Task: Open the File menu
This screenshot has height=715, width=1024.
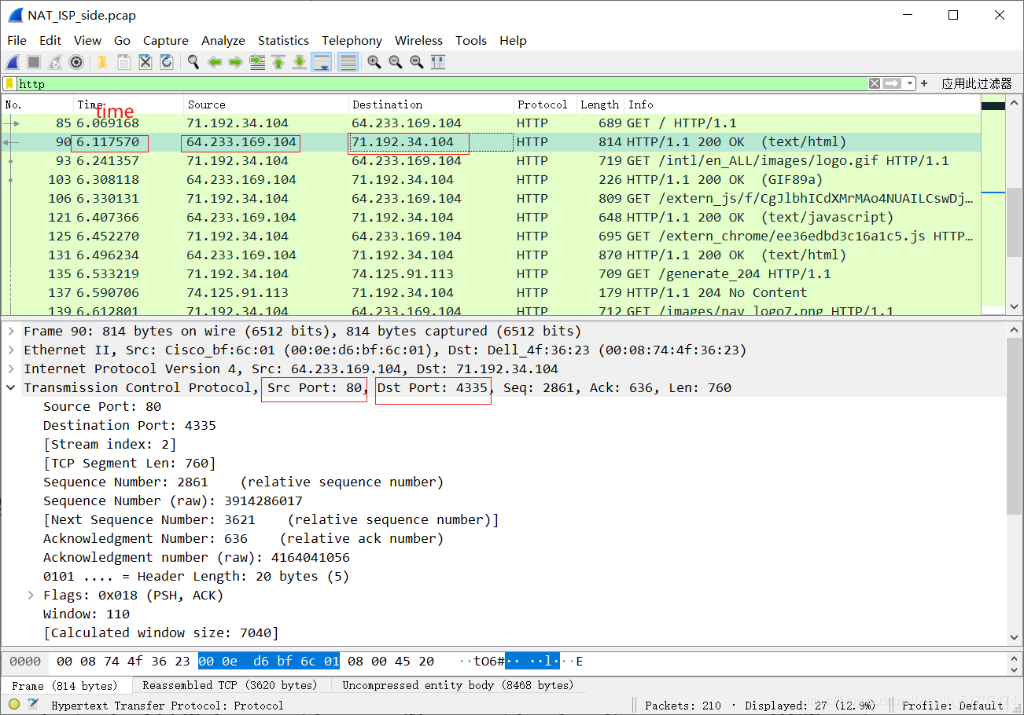Action: 17,40
